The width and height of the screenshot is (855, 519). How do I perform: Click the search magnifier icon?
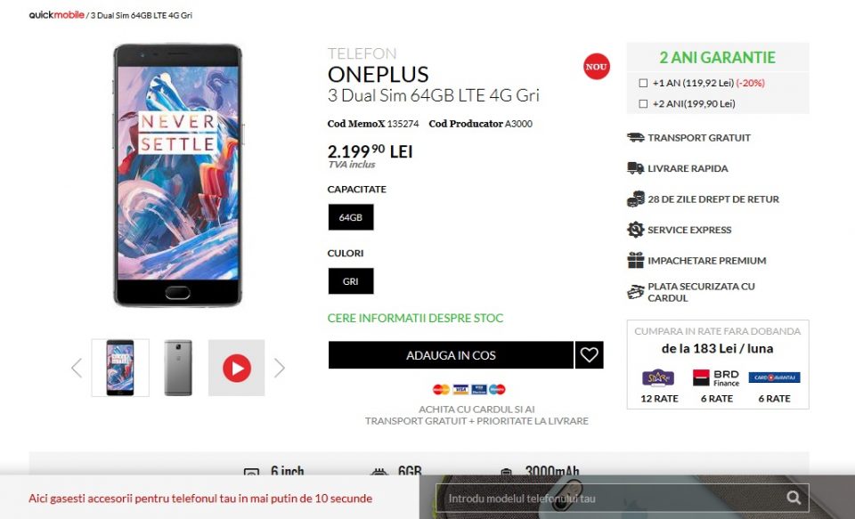coord(794,498)
